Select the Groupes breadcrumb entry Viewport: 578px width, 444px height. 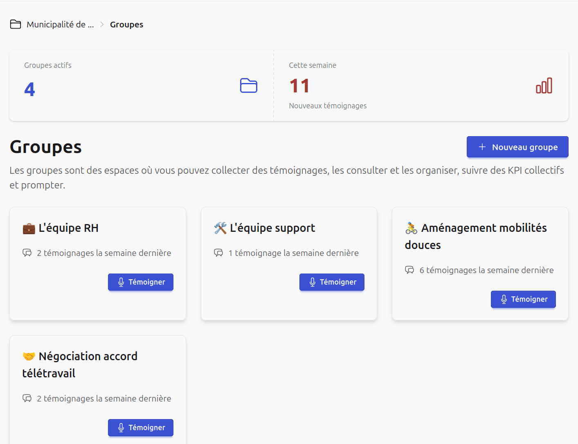126,24
